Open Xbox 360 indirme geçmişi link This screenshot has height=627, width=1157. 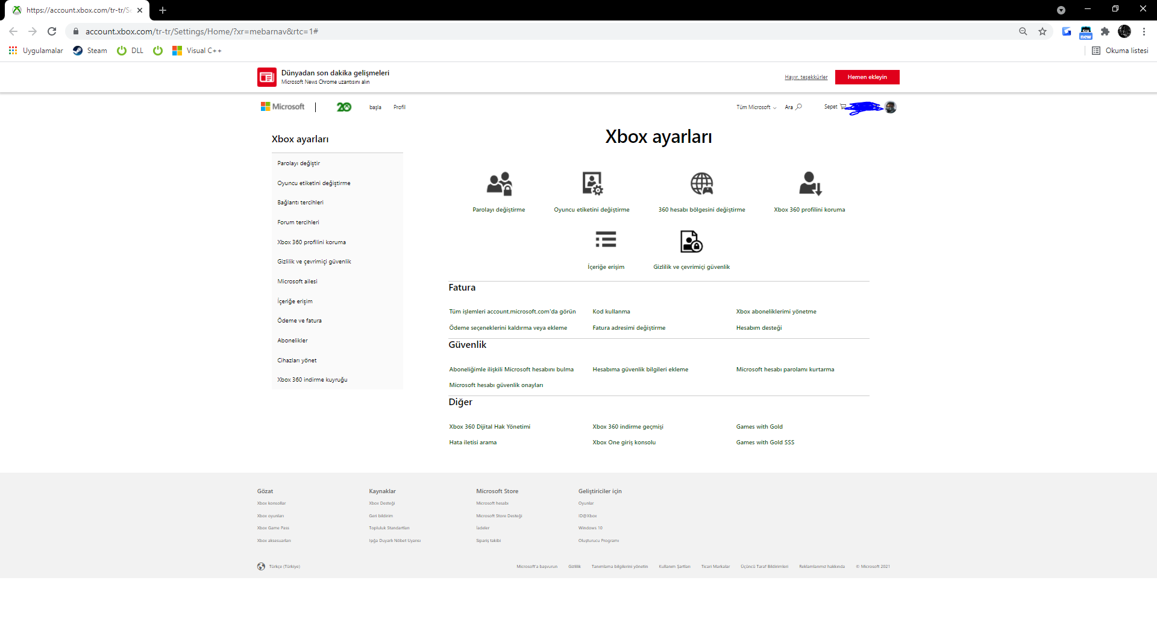[628, 427]
